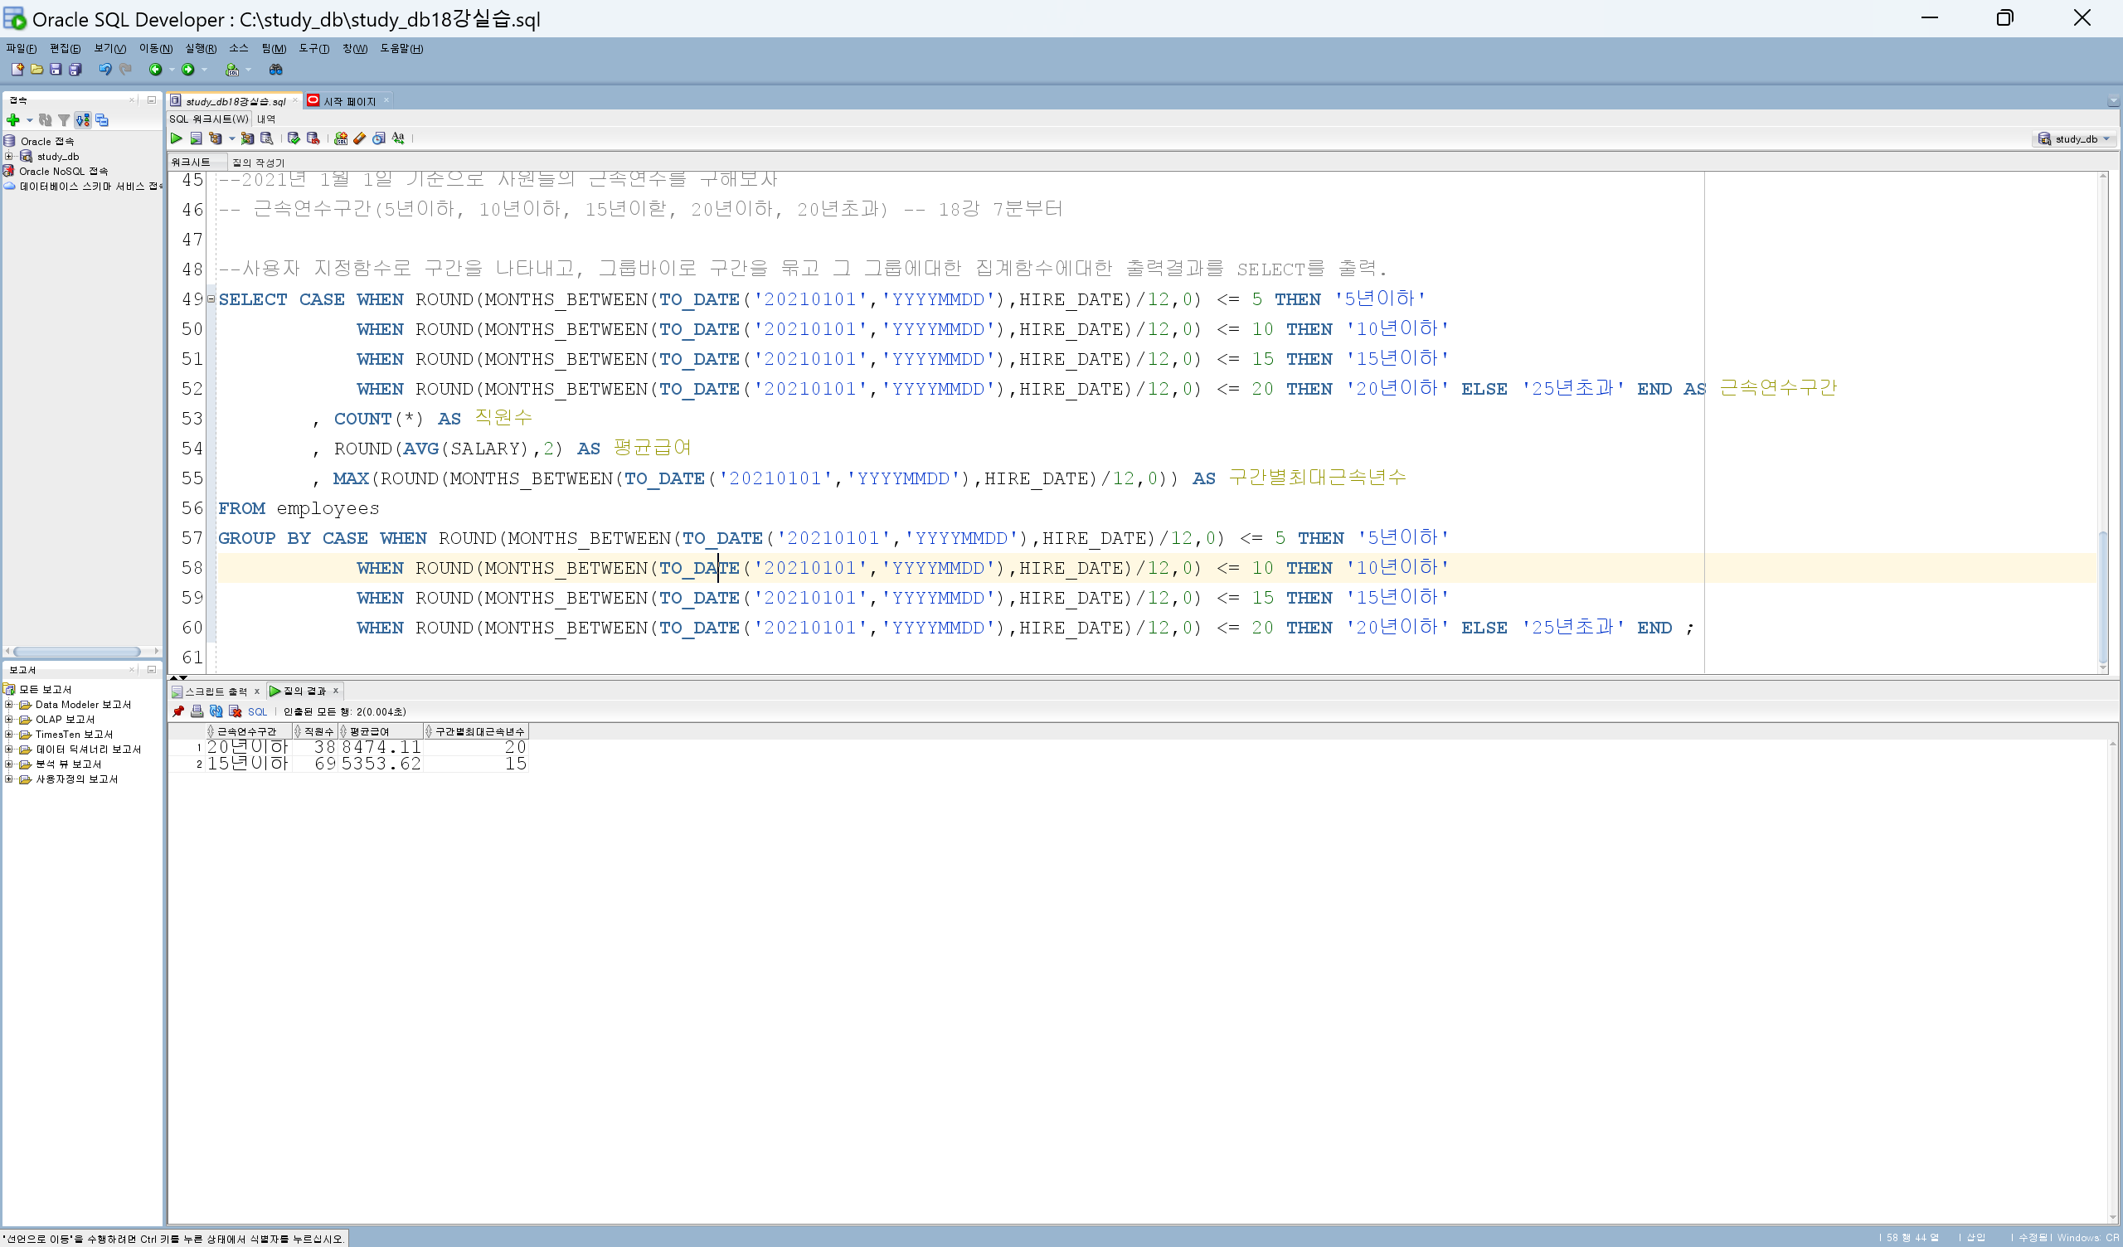Click the binoculars Find DB Object icon
The width and height of the screenshot is (2123, 1247).
275,70
